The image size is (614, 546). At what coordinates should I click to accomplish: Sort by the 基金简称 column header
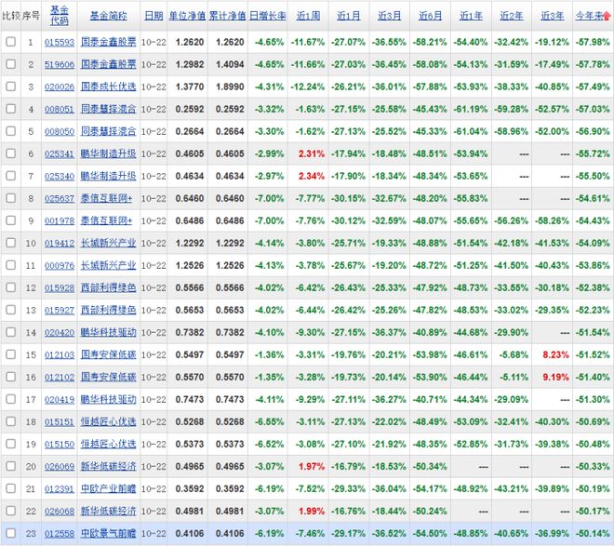tap(109, 16)
